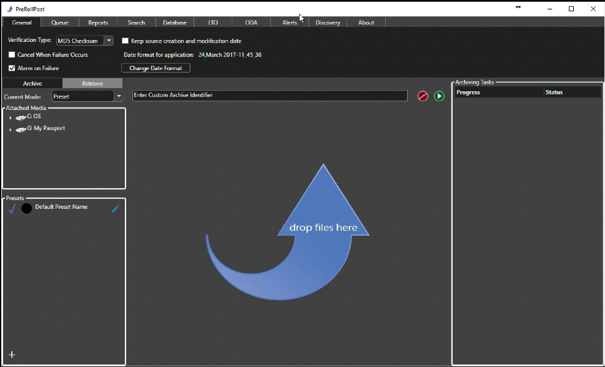Click the Change Date Format button
This screenshot has height=367, width=605.
click(156, 68)
